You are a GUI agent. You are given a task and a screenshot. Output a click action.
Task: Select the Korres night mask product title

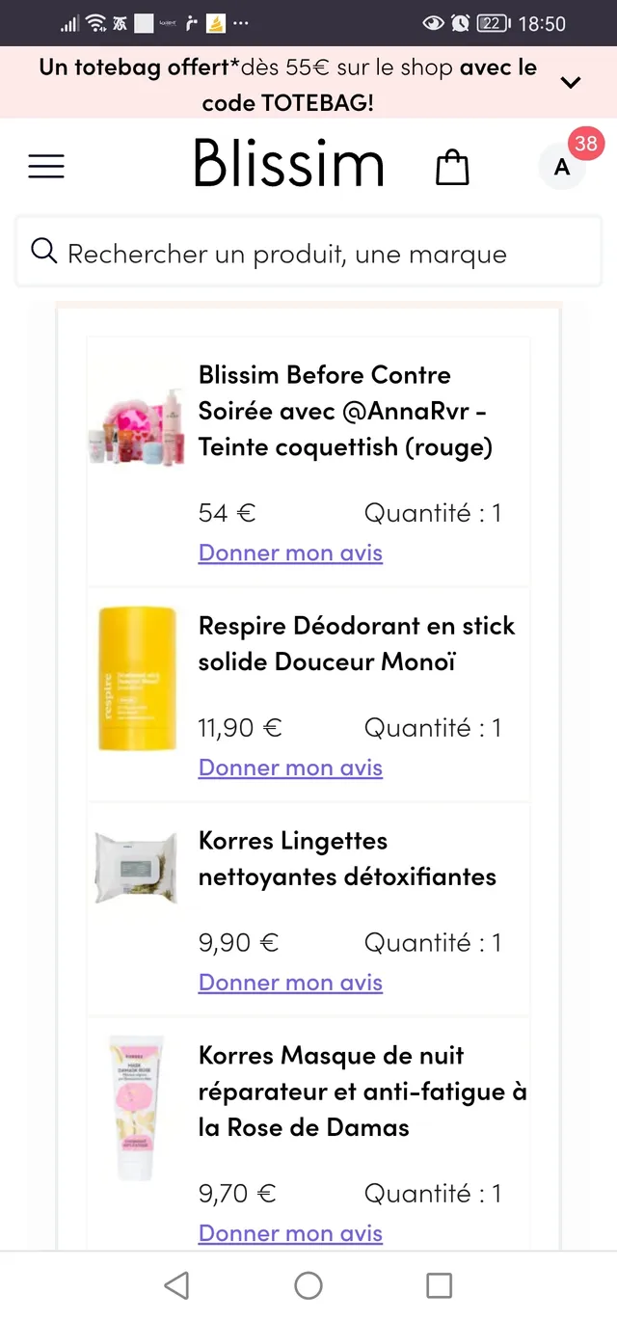pos(362,1090)
